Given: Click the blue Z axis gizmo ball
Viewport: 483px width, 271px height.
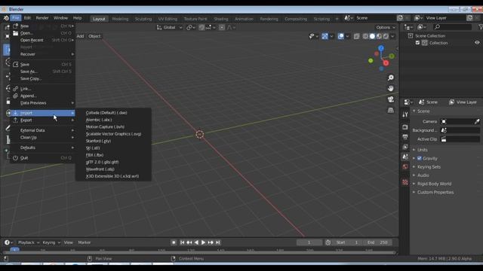Looking at the screenshot, I should coord(381,48).
